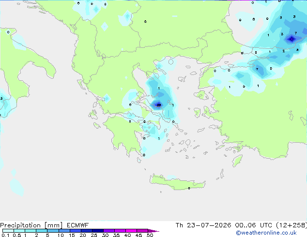Click the 'Th 23-07-2026' date label
The image size is (307, 237).
pos(203,225)
